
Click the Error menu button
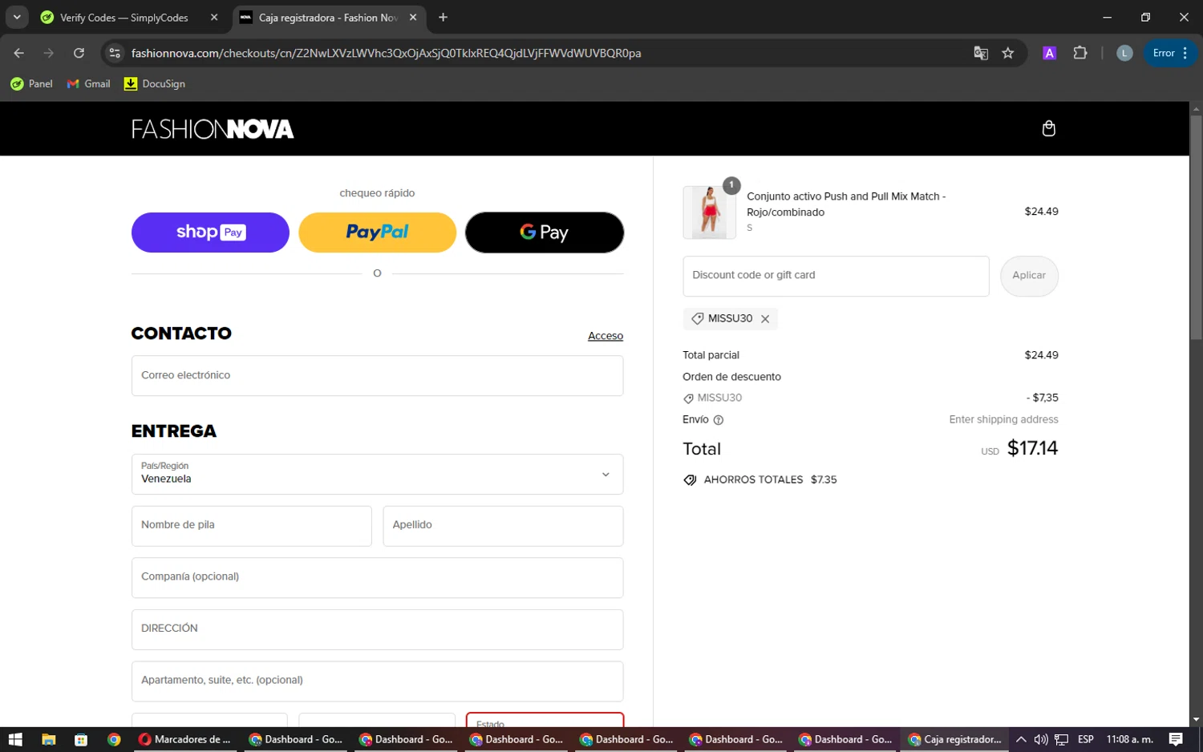[1170, 53]
